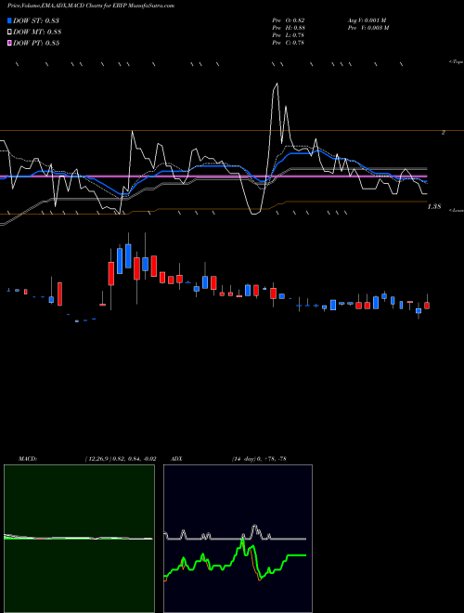464x613 pixels.
Task: Click the 'Pre C: 0.78' close value
Action: [x=289, y=43]
